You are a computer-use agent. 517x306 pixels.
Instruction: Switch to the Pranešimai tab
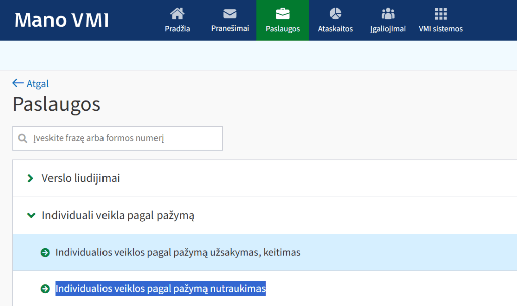tap(230, 20)
